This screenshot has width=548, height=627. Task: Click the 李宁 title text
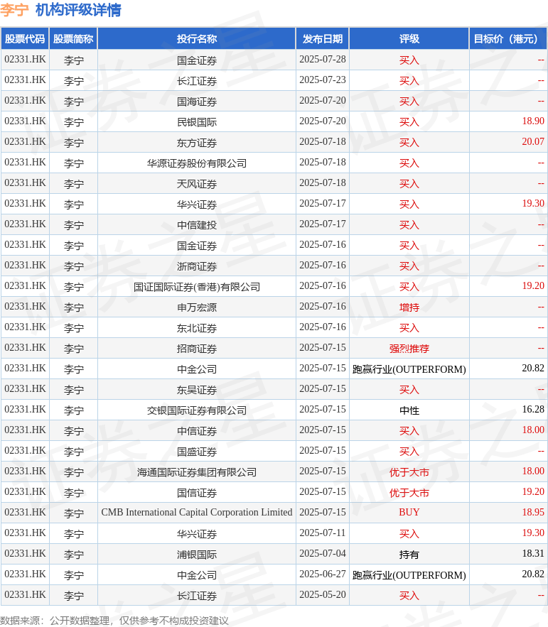(x=15, y=10)
